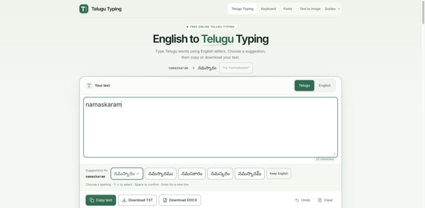425x208 pixels.
Task: Click the 10 characters counter
Action: click(325, 159)
